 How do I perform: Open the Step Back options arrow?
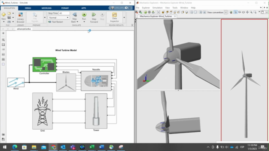coord(77,22)
